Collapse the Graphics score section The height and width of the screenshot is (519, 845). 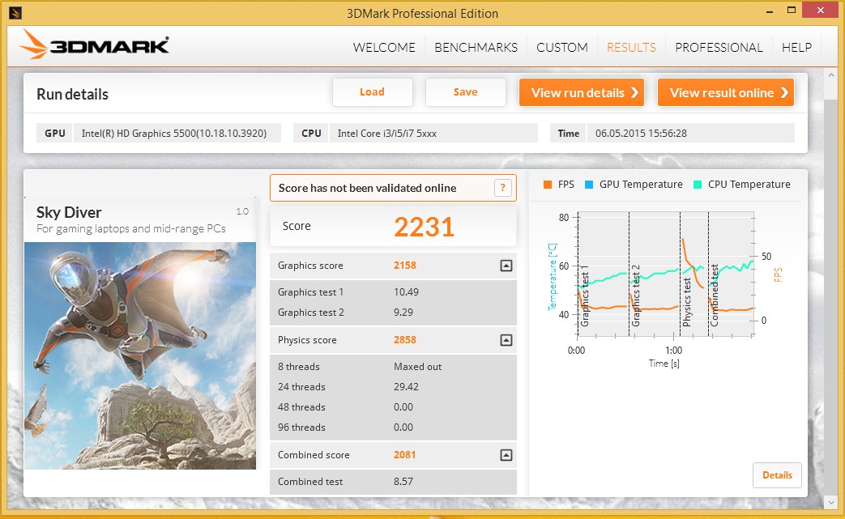click(506, 266)
